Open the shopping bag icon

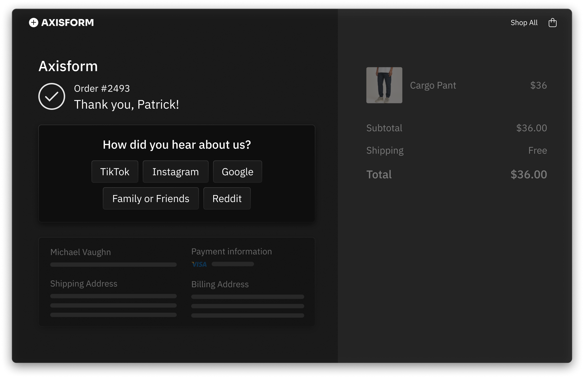(552, 22)
